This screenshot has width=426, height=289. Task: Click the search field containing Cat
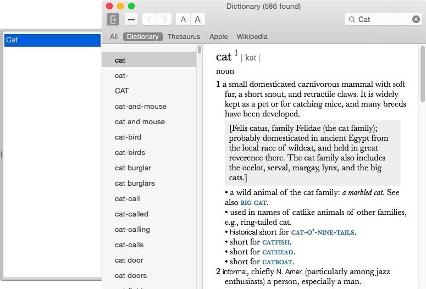tap(383, 20)
